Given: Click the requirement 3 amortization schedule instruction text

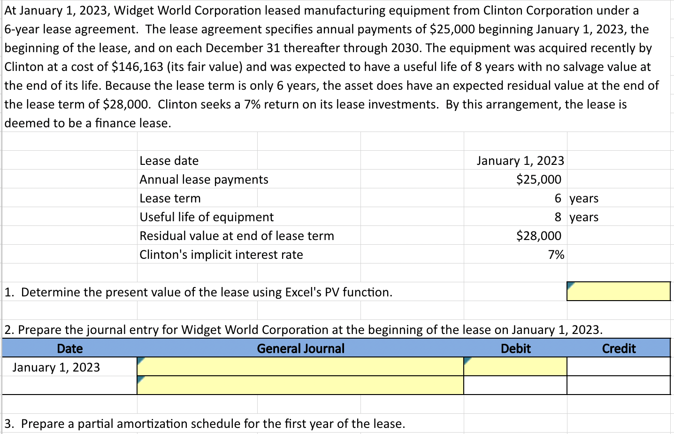Looking at the screenshot, I should 202,423.
